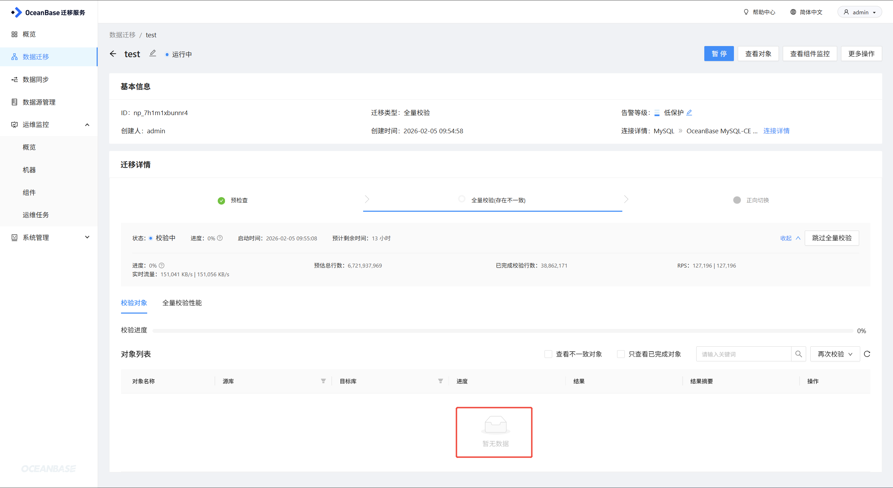Click the search magnifier icon in object list

click(798, 354)
